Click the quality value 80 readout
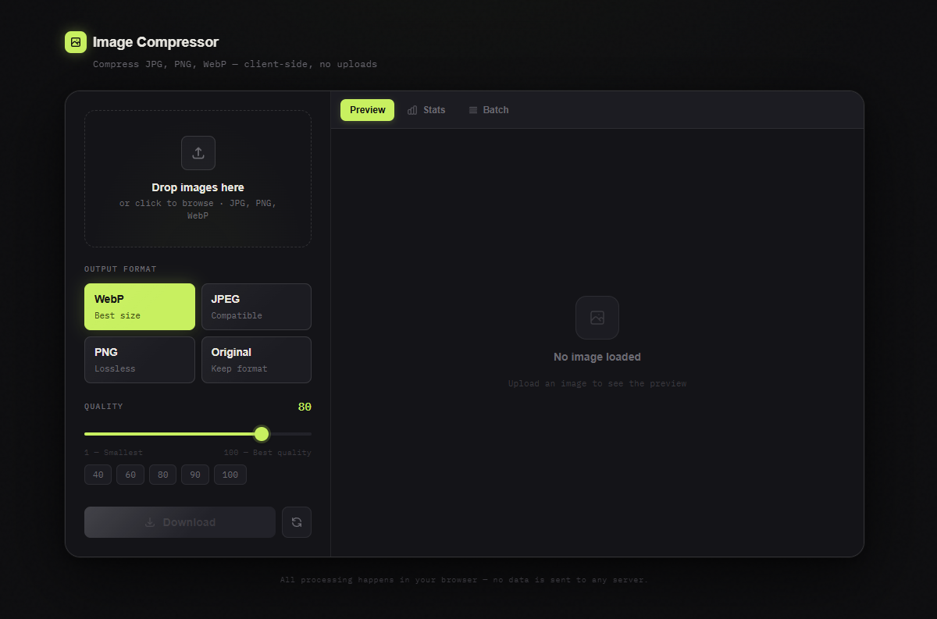 (x=305, y=407)
